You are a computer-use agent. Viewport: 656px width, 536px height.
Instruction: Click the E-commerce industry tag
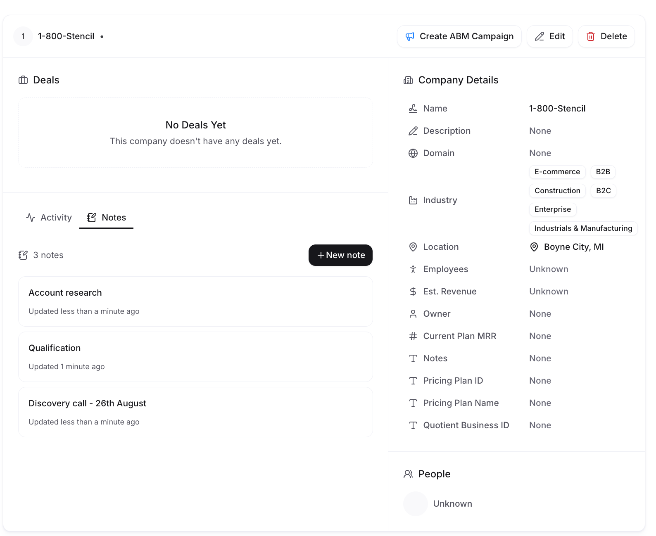(557, 172)
